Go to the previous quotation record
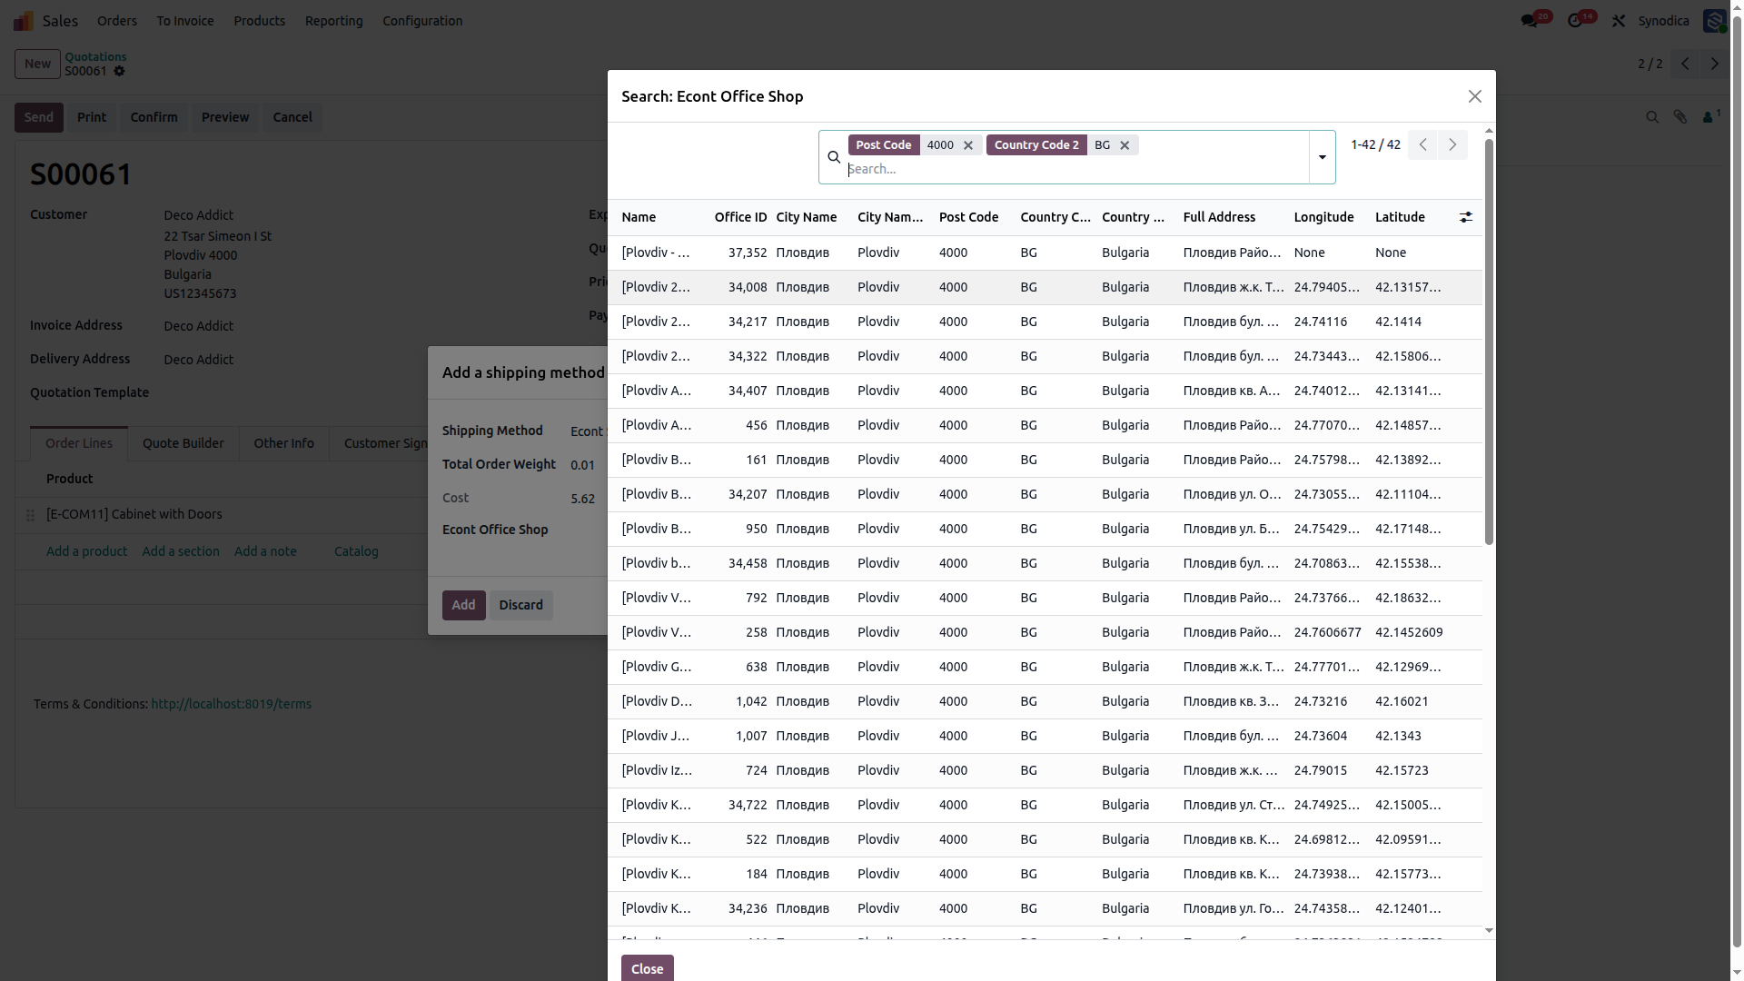The image size is (1744, 981). coord(1685,64)
